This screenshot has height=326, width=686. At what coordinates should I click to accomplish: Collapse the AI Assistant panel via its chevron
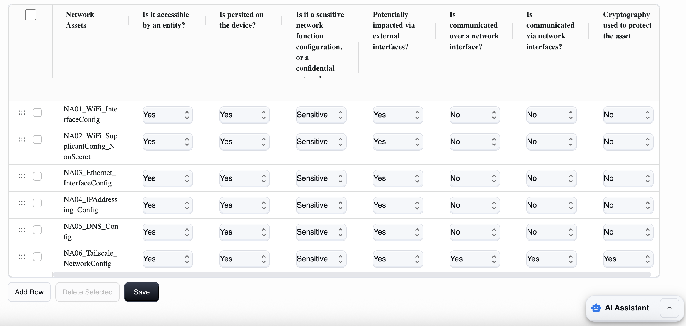(669, 308)
